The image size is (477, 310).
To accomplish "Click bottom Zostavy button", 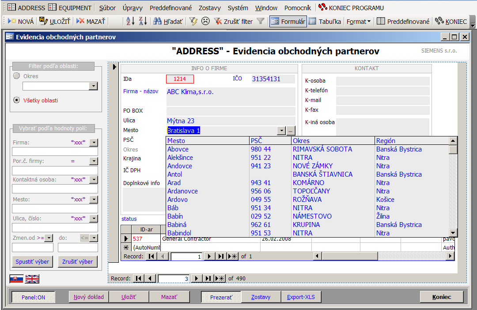I will click(261, 297).
